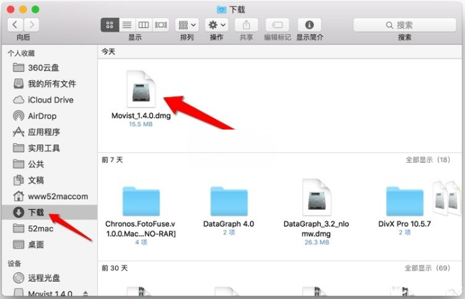Select 我的所有文件 in the sidebar
Screen dimensions: 465x299
pos(49,84)
